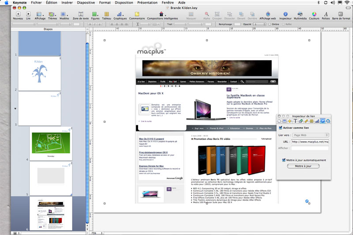Open the Modèles toolbar chooser
Viewport: 353px width, 235px height.
(x=64, y=14)
